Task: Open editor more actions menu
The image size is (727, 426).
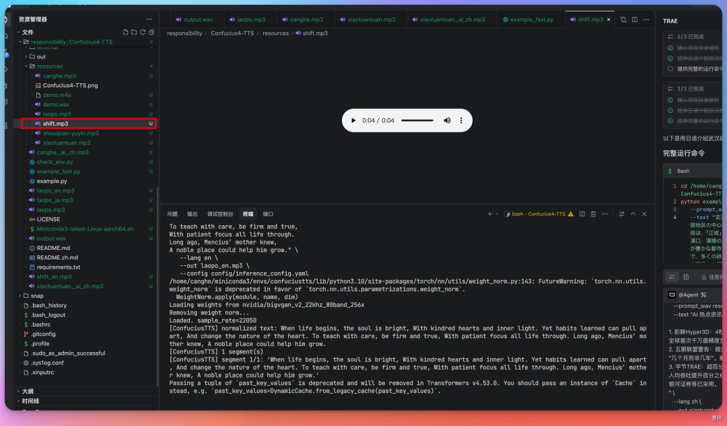Action: tap(646, 19)
